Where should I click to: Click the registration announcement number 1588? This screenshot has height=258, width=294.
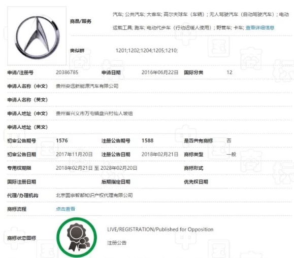[x=147, y=140]
